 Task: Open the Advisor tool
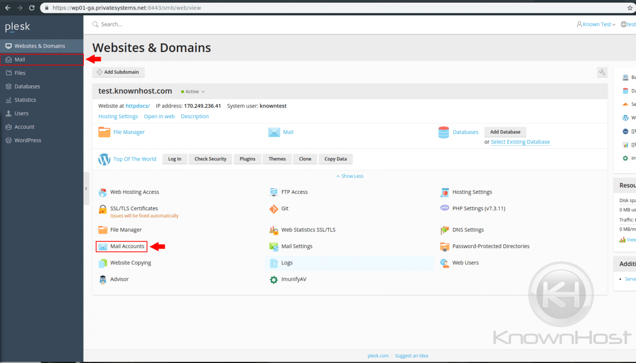click(120, 279)
